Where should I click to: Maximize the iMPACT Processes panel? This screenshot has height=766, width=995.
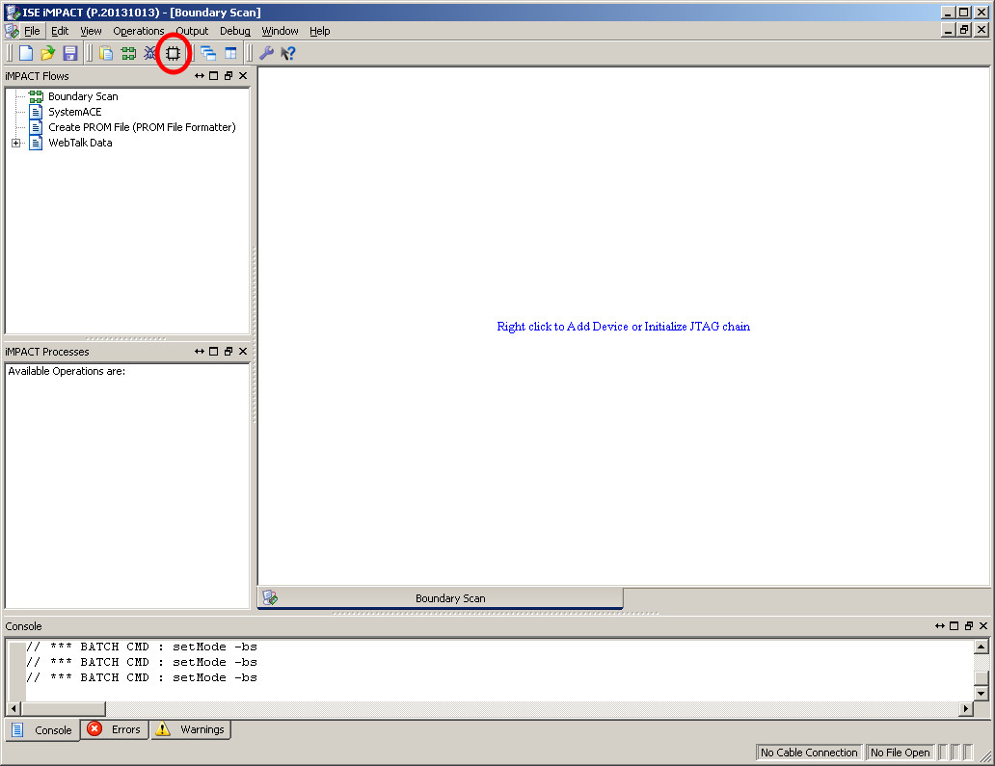214,352
